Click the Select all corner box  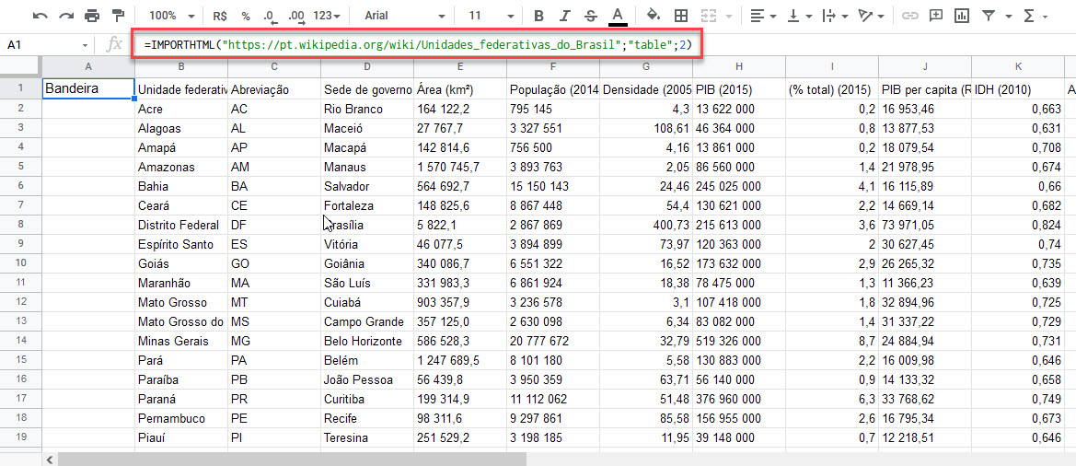20,66
